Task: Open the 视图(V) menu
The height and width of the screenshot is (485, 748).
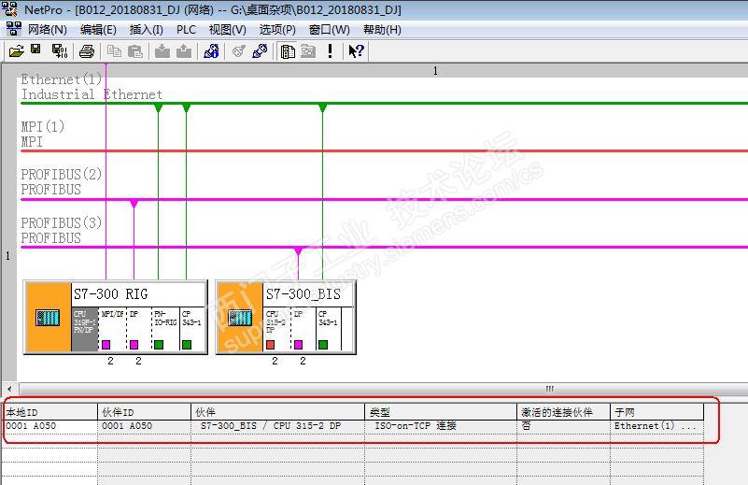Action: click(227, 30)
